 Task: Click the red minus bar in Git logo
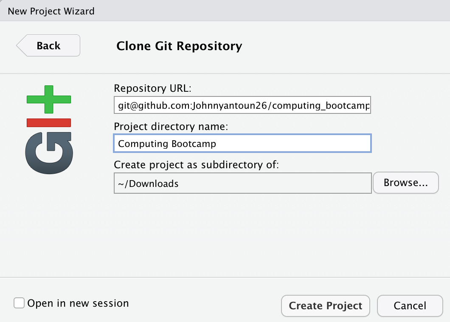pyautogui.click(x=49, y=122)
